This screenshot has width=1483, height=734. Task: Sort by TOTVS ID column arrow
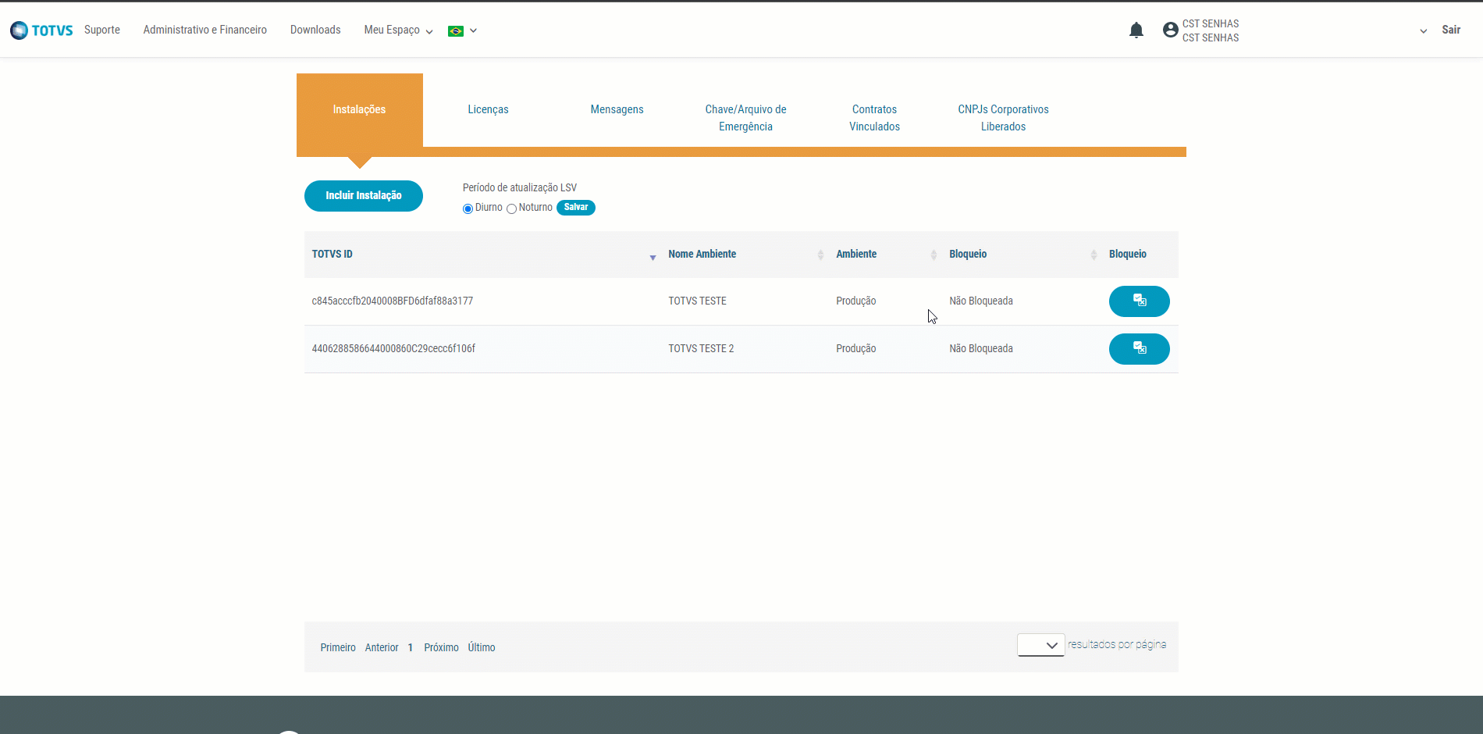[x=653, y=257]
